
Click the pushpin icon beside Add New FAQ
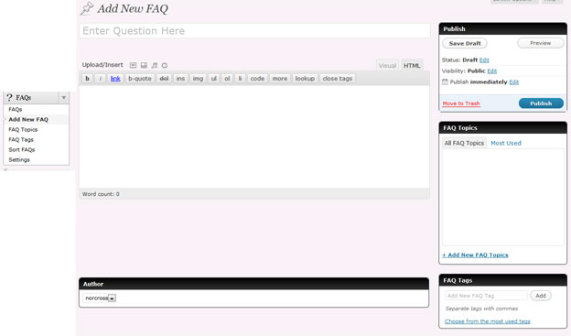pos(87,8)
